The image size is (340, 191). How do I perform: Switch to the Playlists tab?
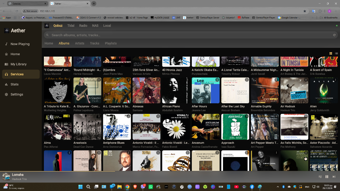111,43
